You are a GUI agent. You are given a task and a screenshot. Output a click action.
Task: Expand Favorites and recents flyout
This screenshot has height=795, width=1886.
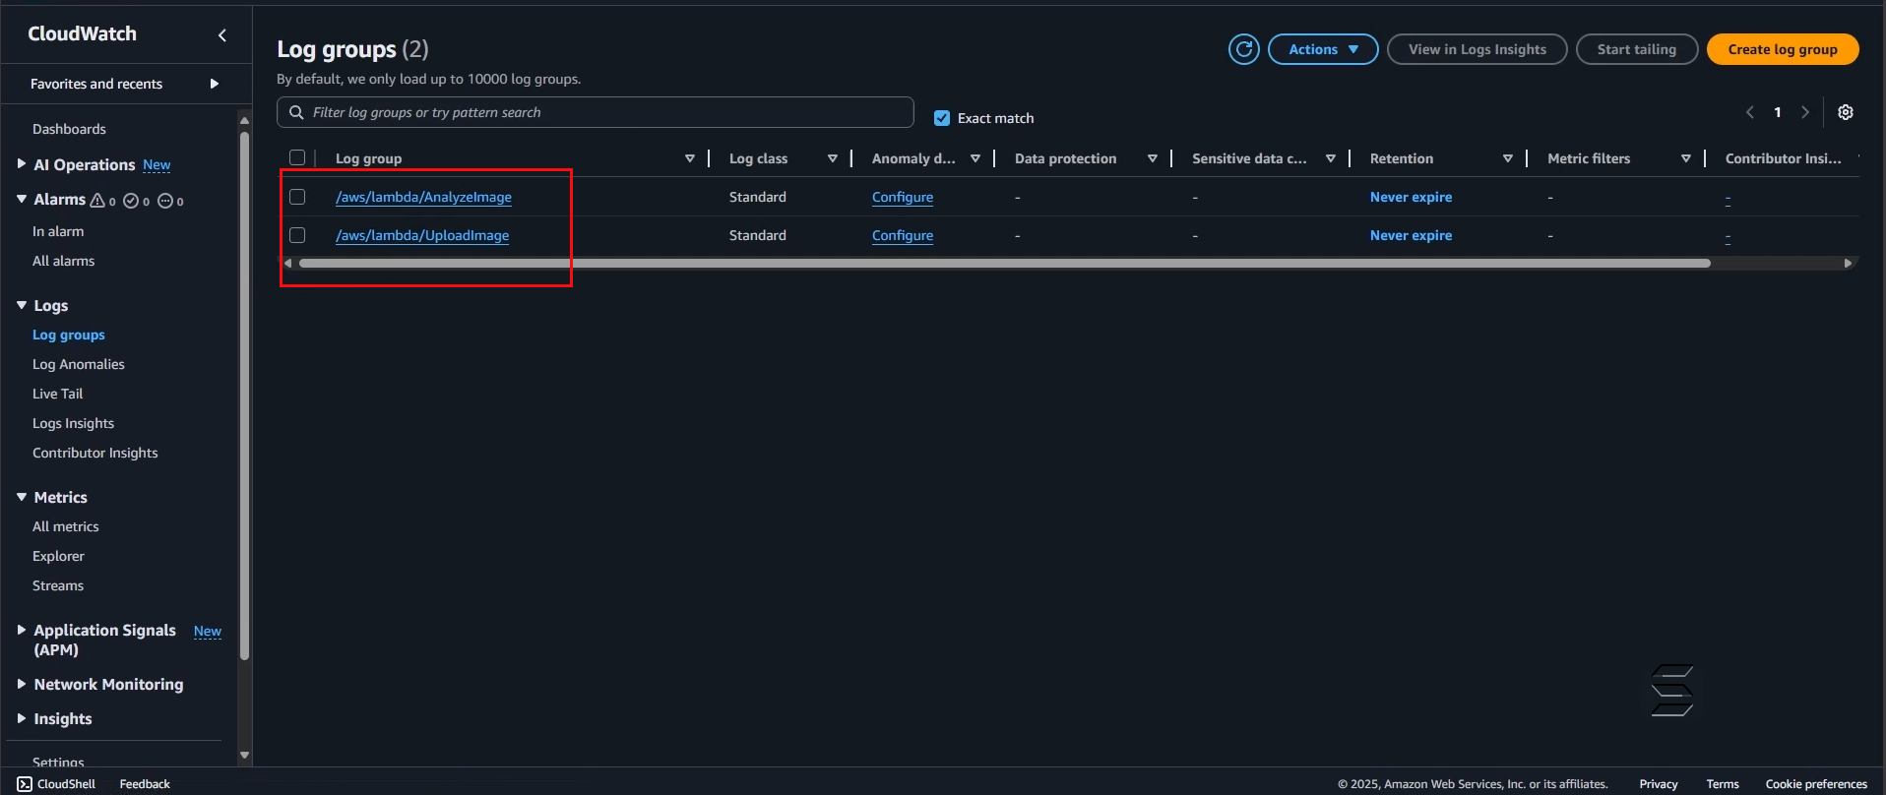point(215,84)
